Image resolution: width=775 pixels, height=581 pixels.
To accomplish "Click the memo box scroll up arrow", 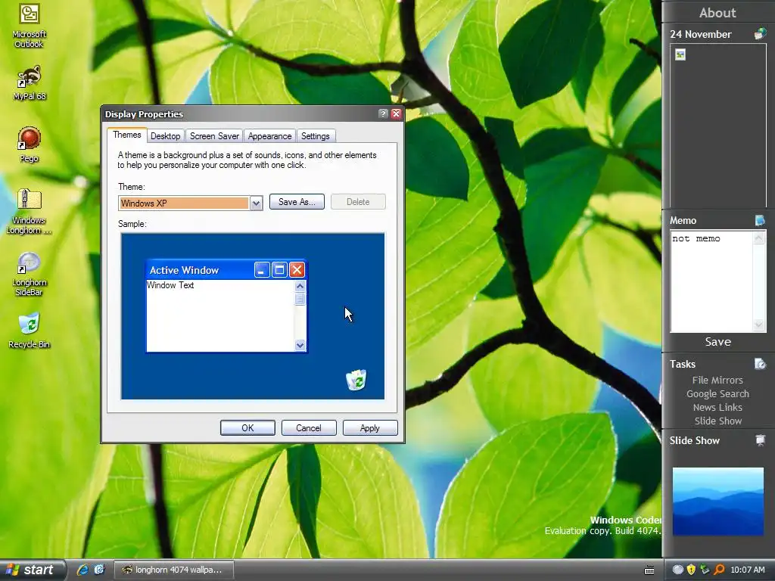I will [758, 238].
